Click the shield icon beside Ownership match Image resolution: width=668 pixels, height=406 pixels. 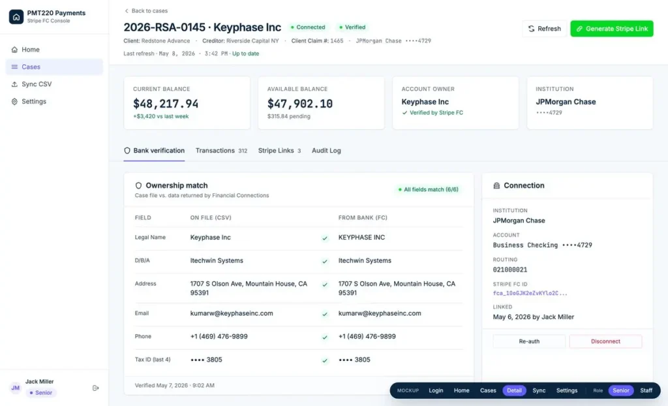(138, 185)
